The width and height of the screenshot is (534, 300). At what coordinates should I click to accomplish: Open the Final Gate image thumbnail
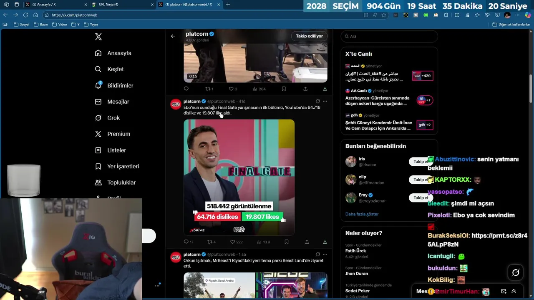[x=239, y=177]
